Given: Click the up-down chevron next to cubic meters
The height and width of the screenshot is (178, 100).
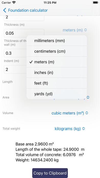Looking at the screenshot, I should click(x=87, y=113).
